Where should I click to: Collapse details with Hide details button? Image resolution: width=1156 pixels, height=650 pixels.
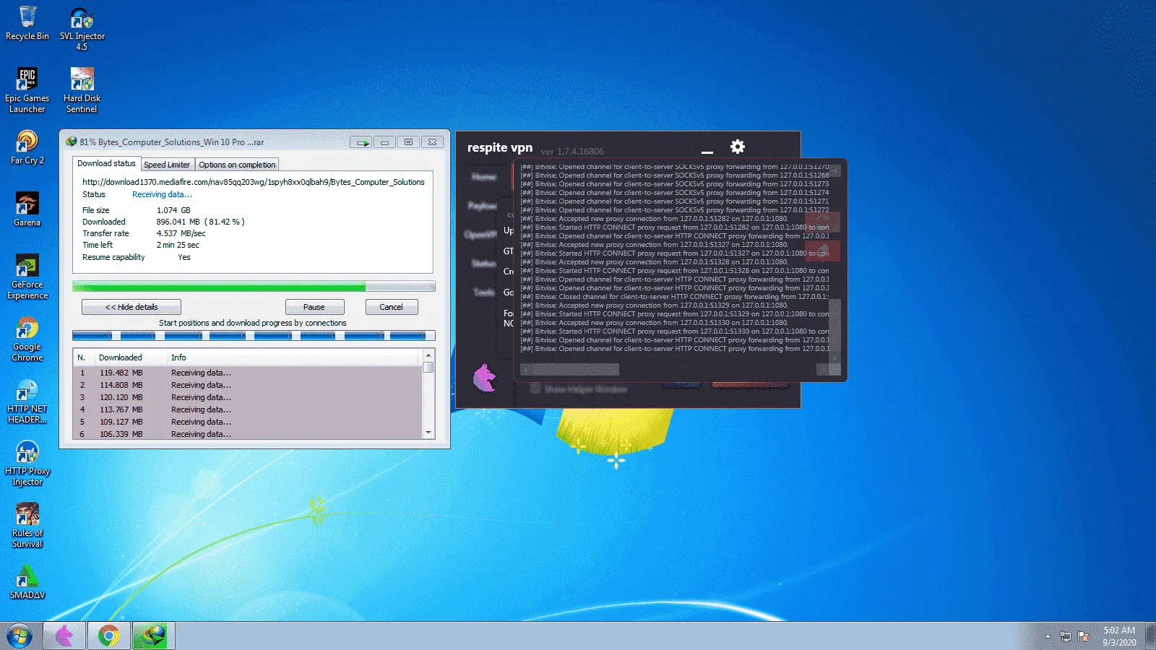131,307
